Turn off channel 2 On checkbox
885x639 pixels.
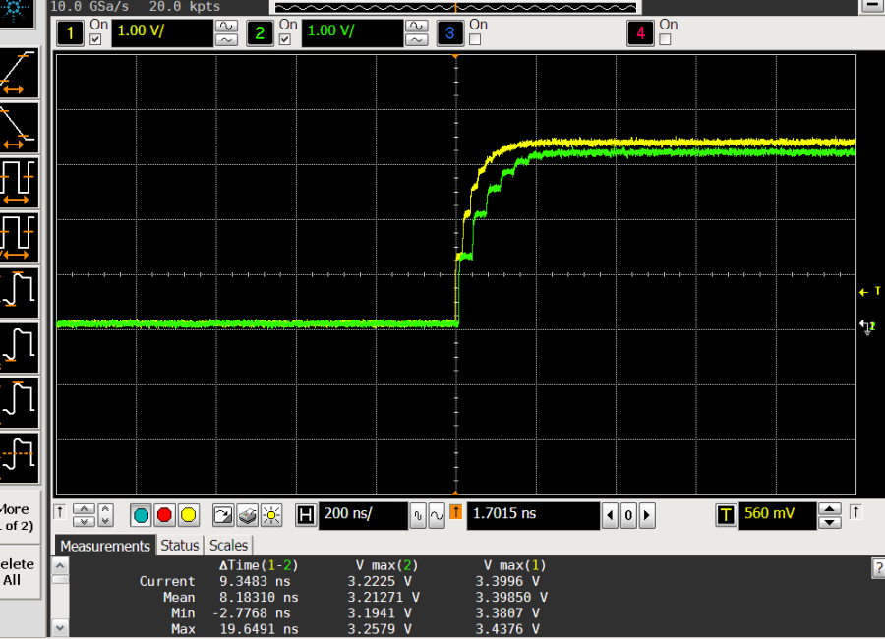[286, 40]
